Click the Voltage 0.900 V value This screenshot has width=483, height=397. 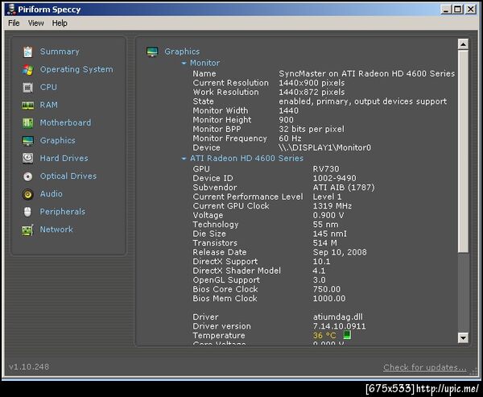[x=328, y=215]
